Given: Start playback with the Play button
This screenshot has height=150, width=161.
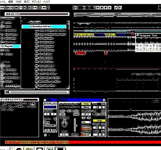Looking at the screenshot, I should 98,8.
